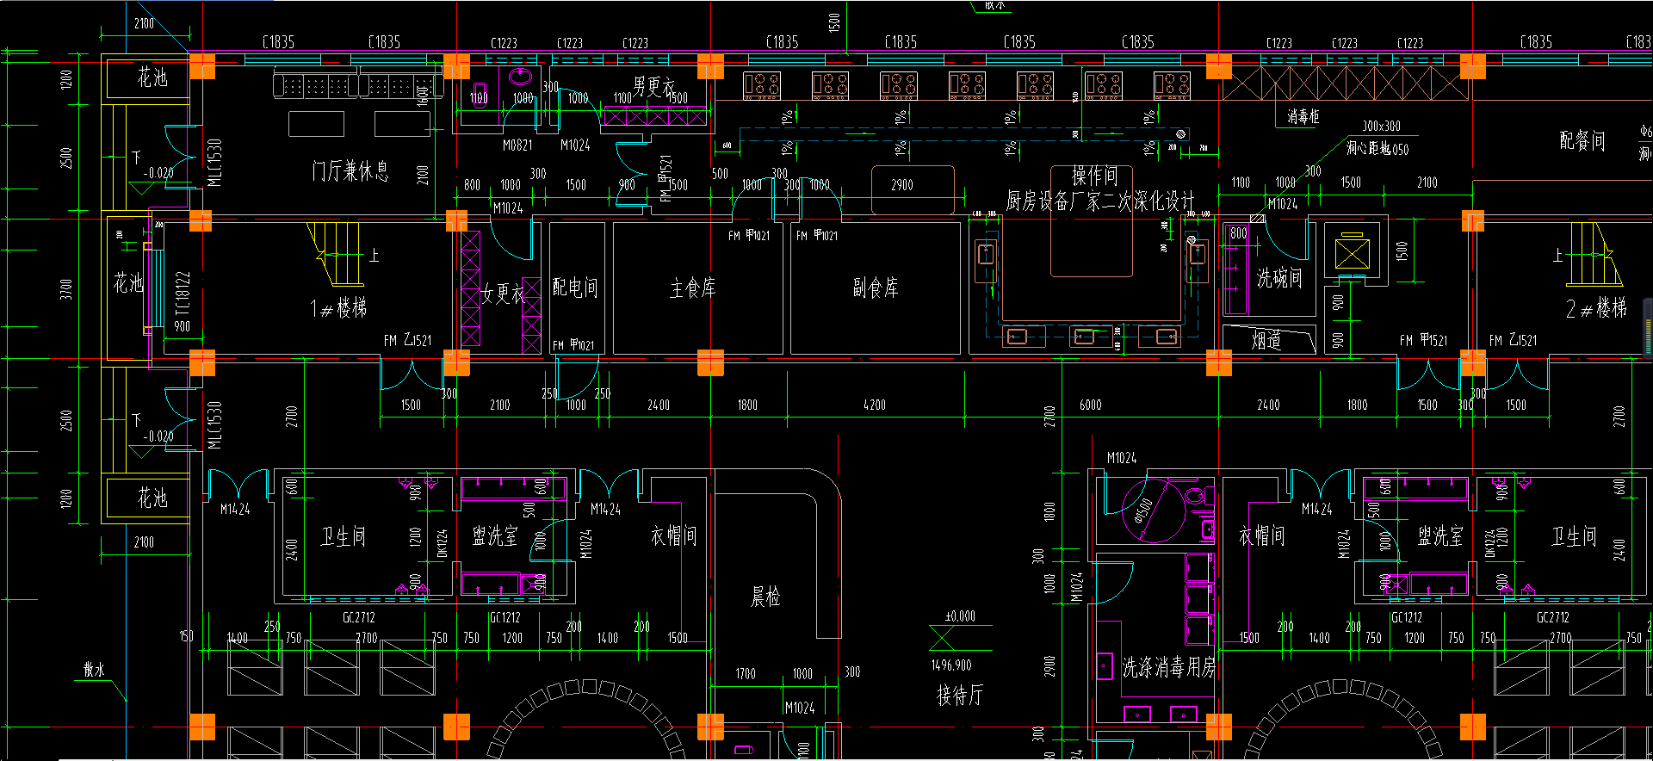Click the 配电间 room label

tap(575, 288)
